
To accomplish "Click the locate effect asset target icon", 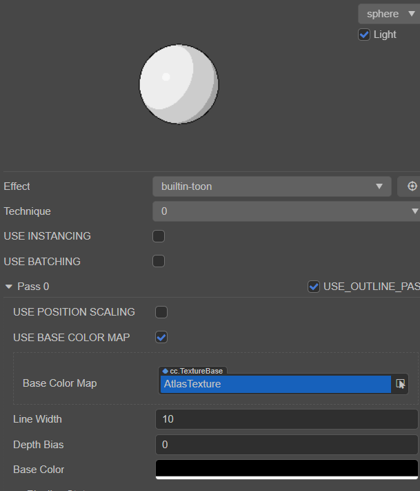I will click(x=412, y=186).
